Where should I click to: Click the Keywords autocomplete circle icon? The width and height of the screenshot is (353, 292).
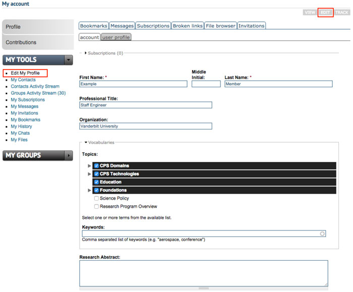[x=322, y=233]
